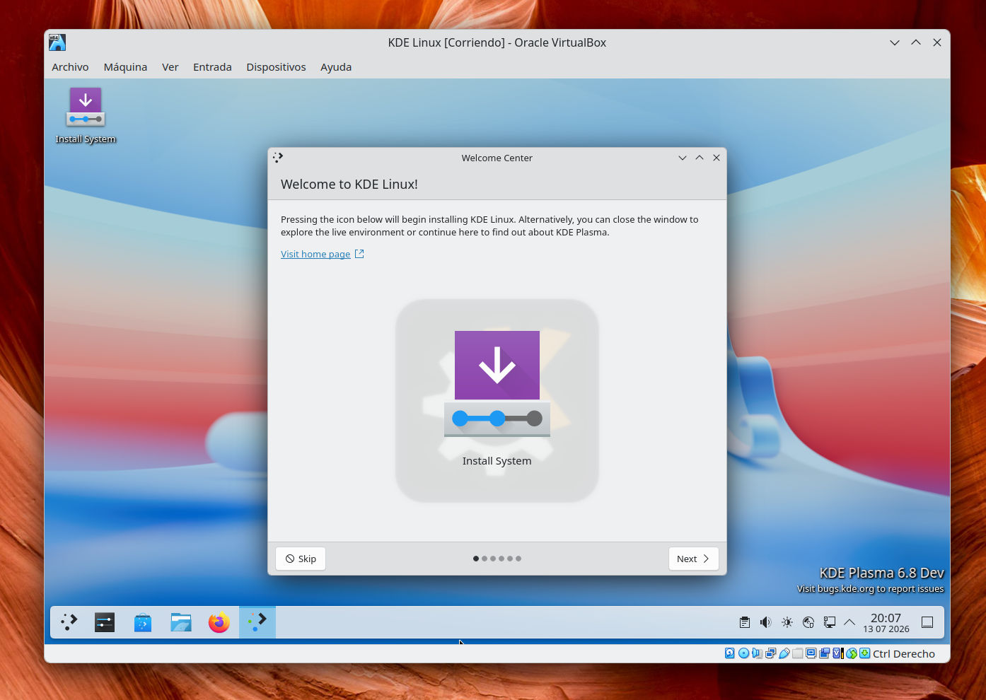
Task: Expand hidden system tray icons
Action: click(x=849, y=622)
